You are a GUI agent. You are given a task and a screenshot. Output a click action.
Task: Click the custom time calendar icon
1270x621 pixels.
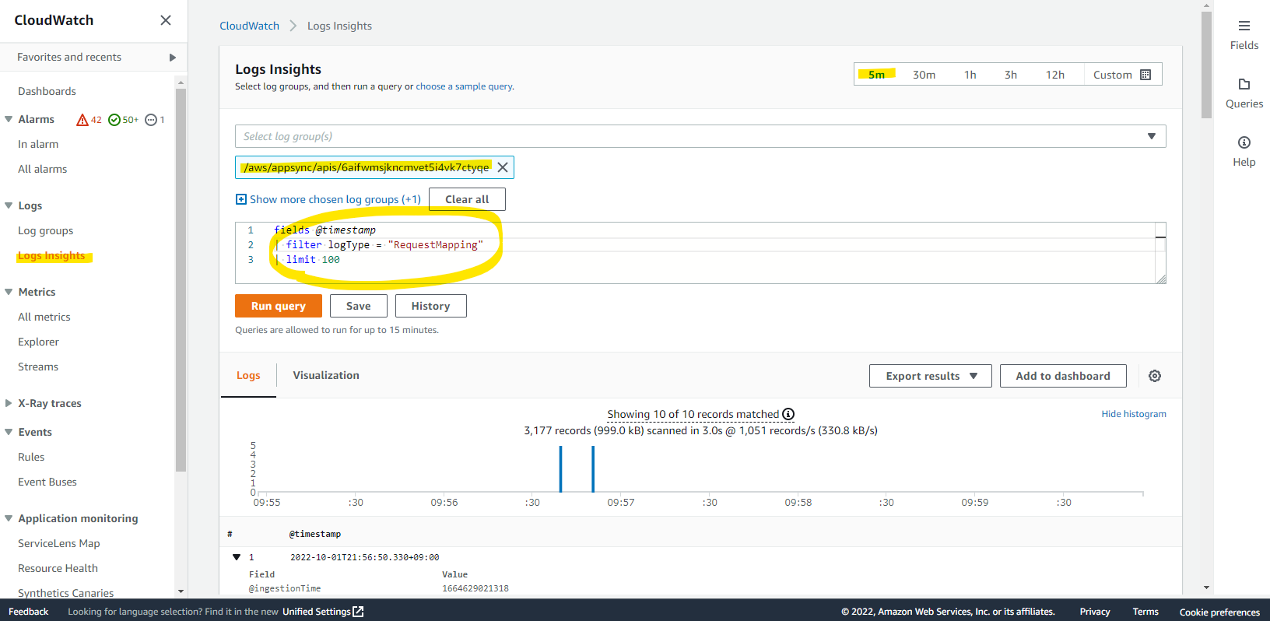pyautogui.click(x=1145, y=75)
